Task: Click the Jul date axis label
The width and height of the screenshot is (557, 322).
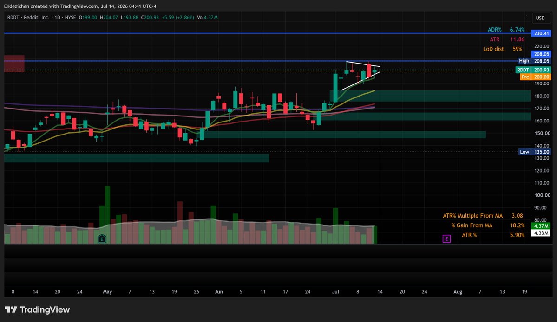Action: (x=335, y=292)
